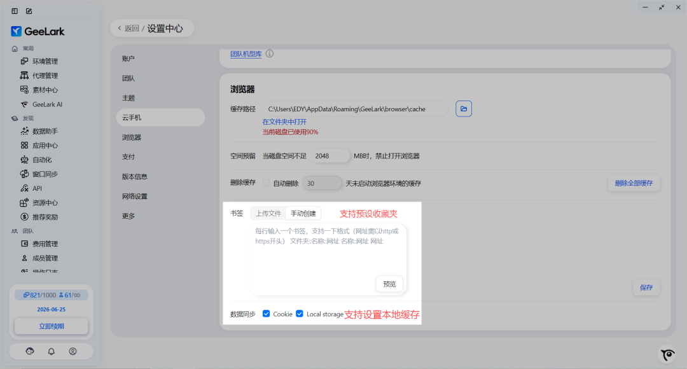Switch bookmark mode to 手动创建
Viewport: 687px width, 369px height.
(303, 213)
